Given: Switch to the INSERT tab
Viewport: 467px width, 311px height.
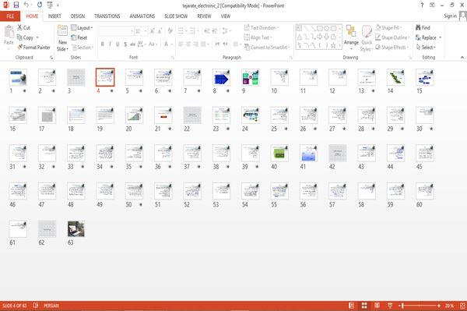Looking at the screenshot, I should 54,16.
